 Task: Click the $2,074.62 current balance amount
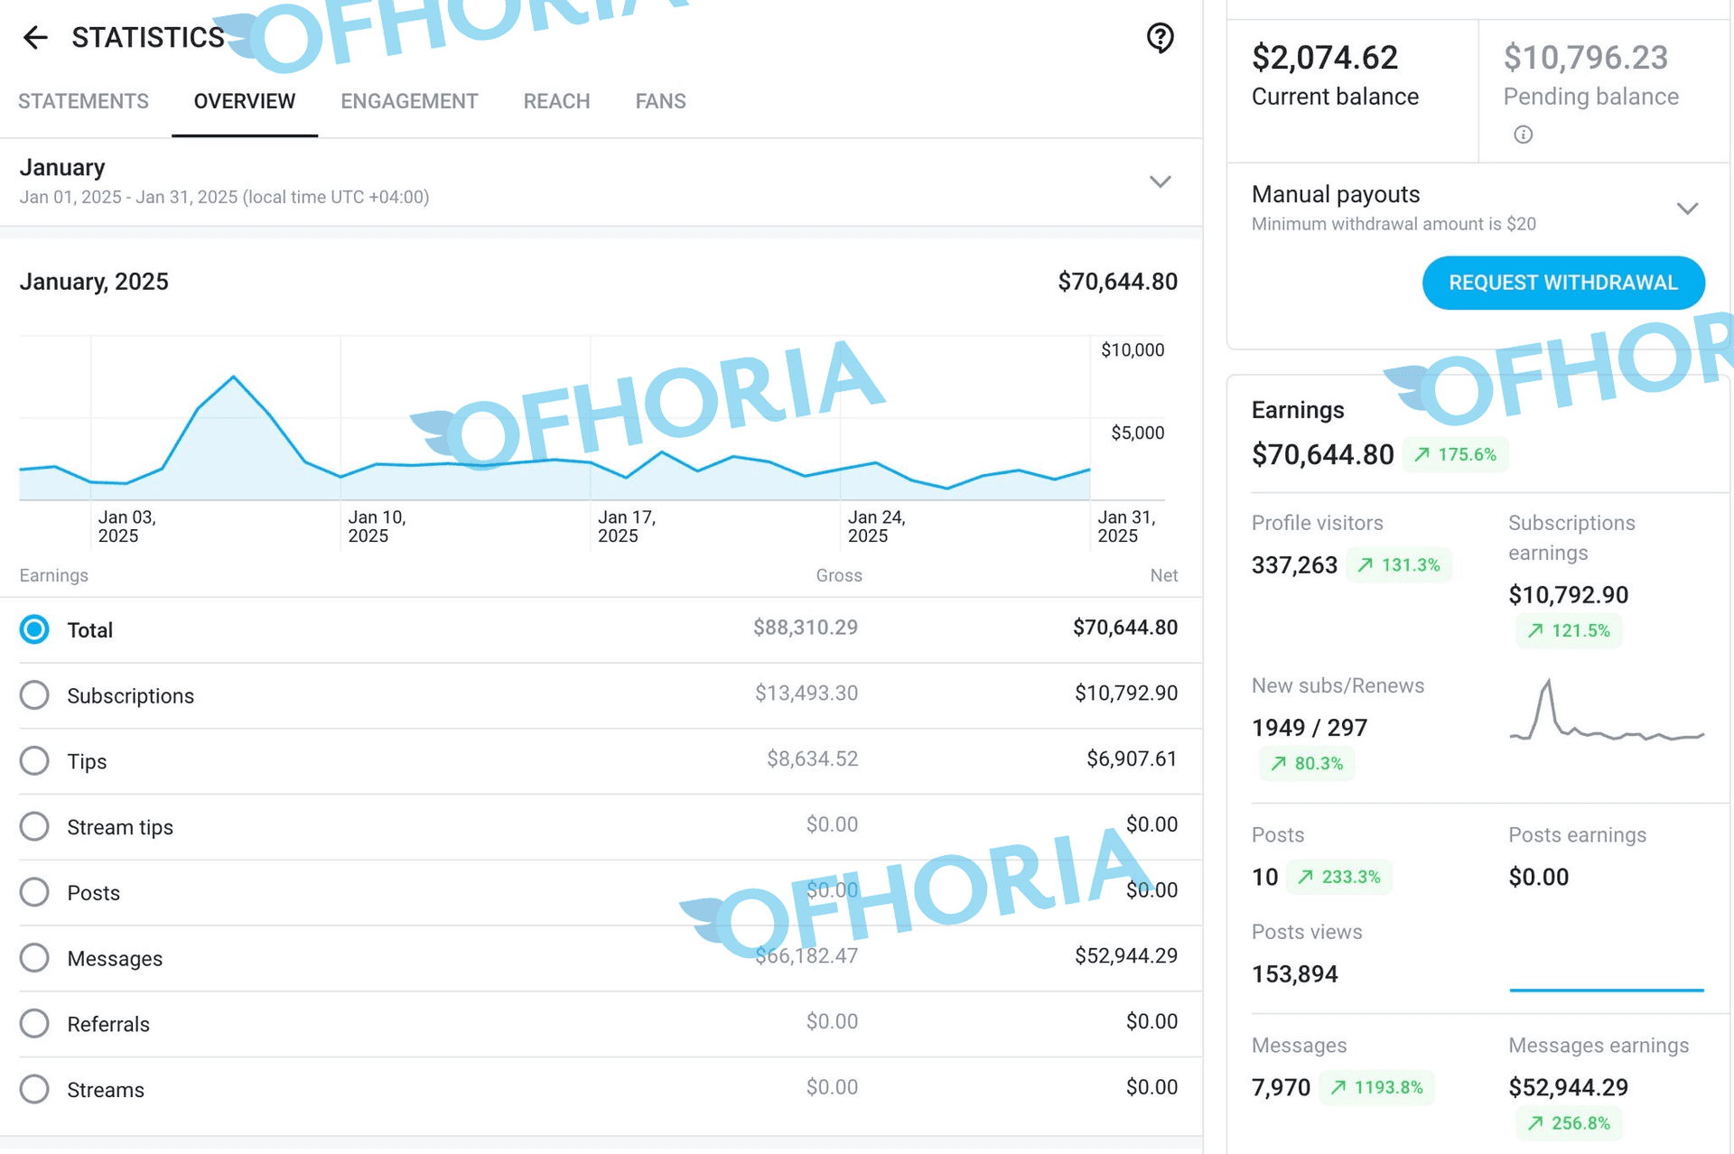coord(1324,58)
